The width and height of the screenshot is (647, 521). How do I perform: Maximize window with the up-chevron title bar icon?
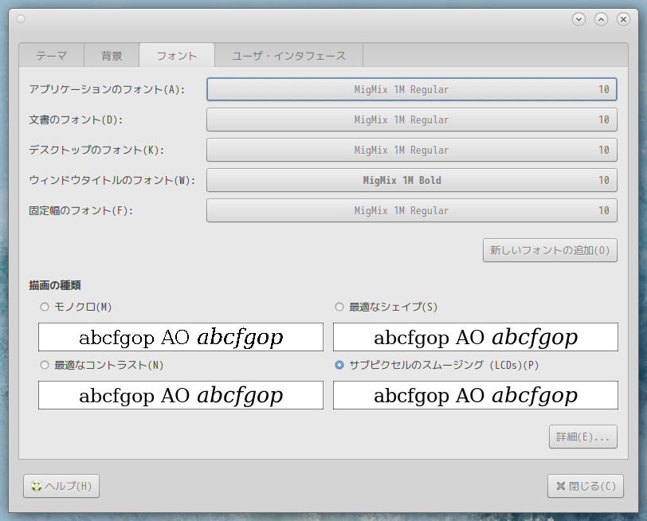coord(602,19)
